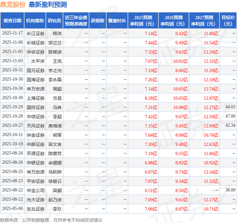Click the 12.74亿 forecast value

211,89
